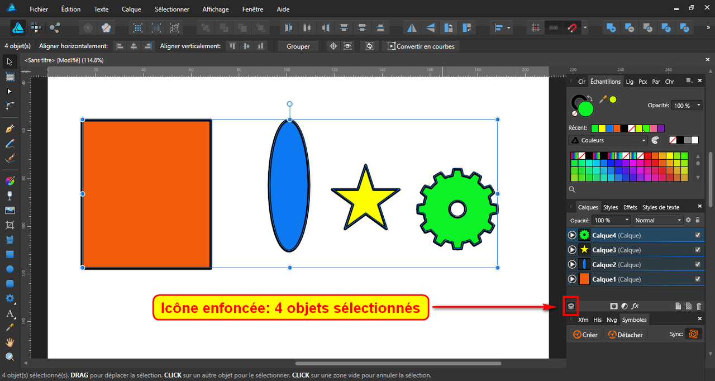Select the Place Image tool
This screenshot has height=381, width=715.
tap(9, 211)
